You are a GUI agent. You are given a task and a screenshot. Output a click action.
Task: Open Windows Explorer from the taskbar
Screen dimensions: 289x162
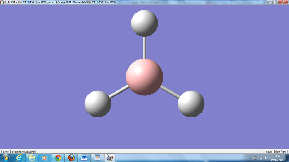coord(32,158)
